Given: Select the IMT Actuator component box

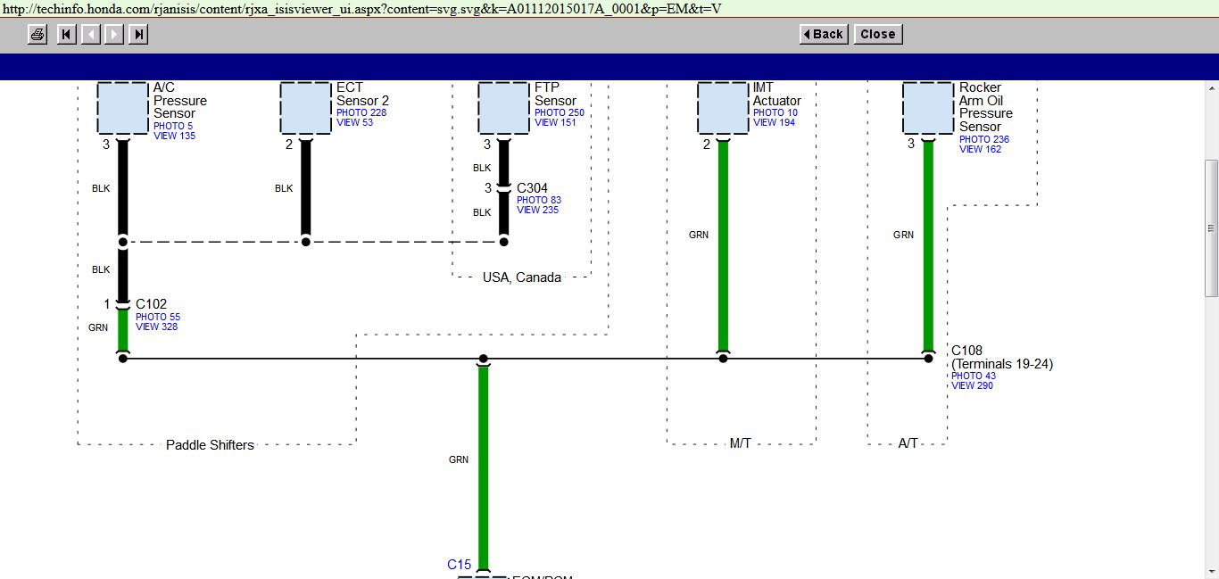Looking at the screenshot, I should pos(723,108).
